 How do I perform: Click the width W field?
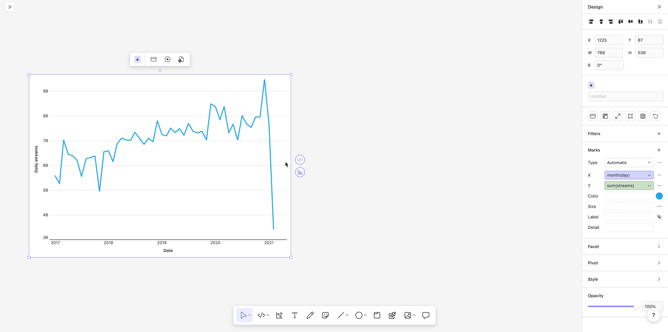609,53
